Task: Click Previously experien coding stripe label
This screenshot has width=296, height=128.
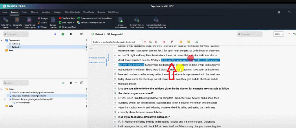Action: click(97, 57)
